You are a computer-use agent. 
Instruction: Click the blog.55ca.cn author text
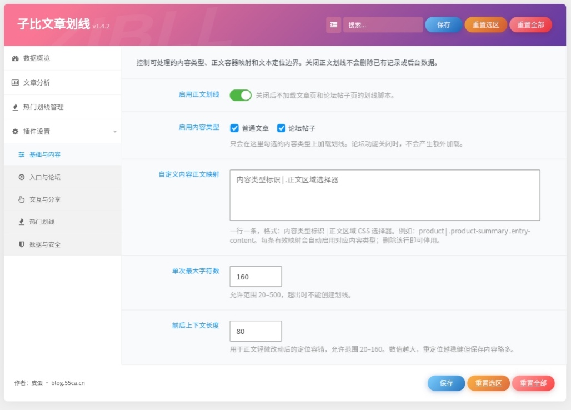[x=68, y=383]
